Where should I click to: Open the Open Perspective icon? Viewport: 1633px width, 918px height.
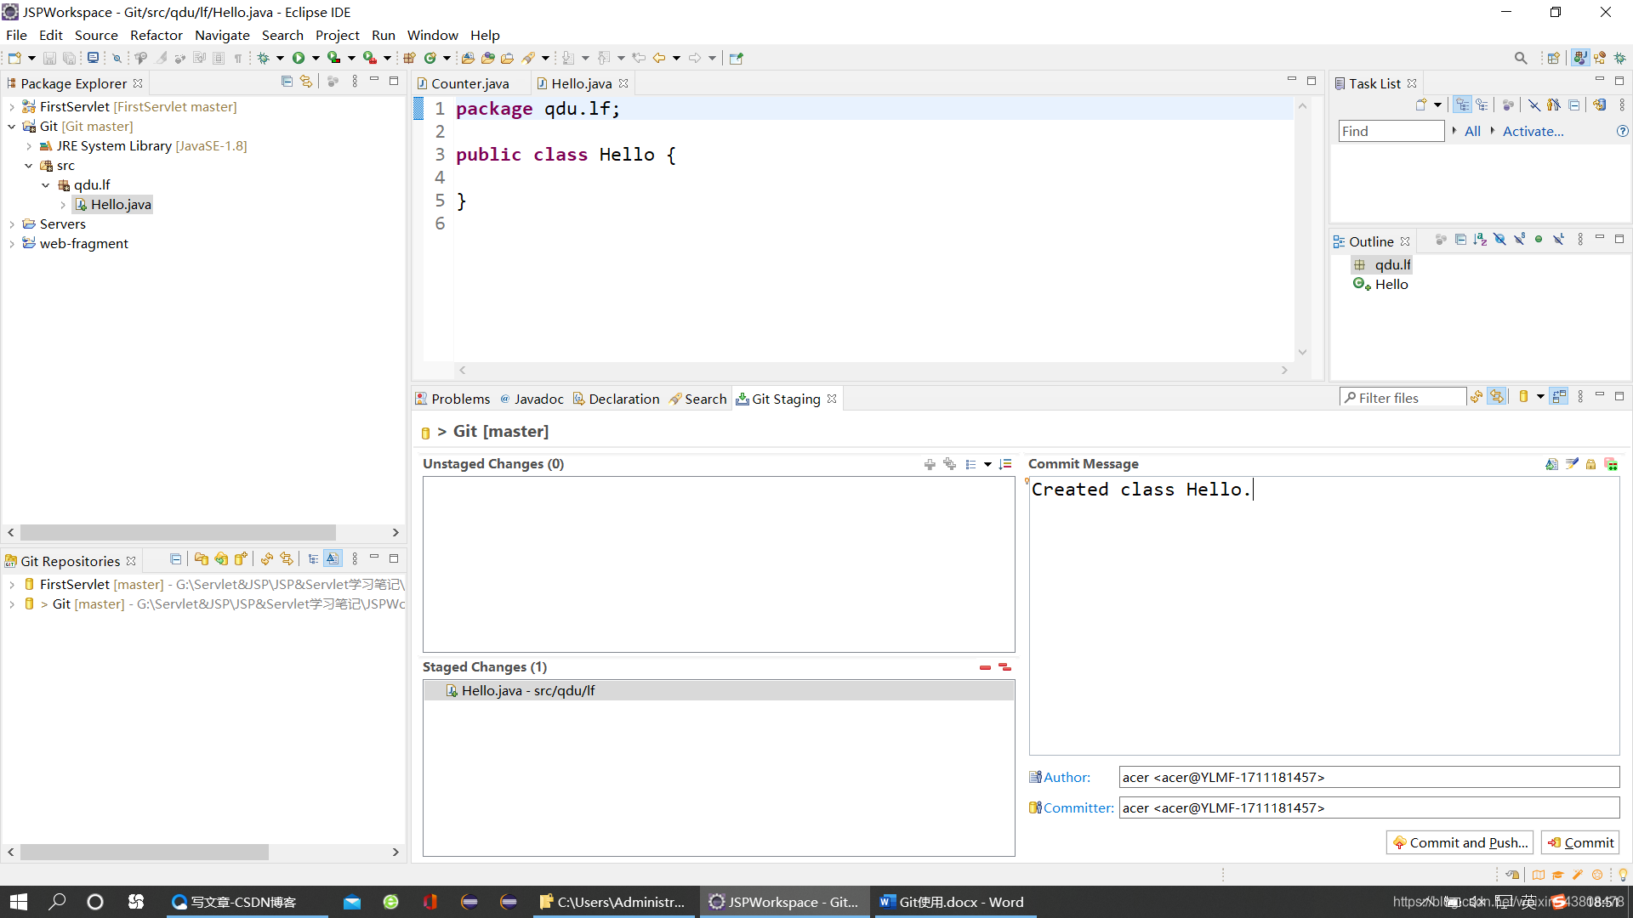coord(1554,58)
